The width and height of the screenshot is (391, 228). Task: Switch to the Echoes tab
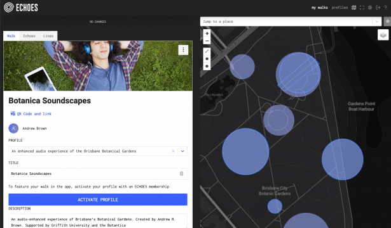pos(29,36)
